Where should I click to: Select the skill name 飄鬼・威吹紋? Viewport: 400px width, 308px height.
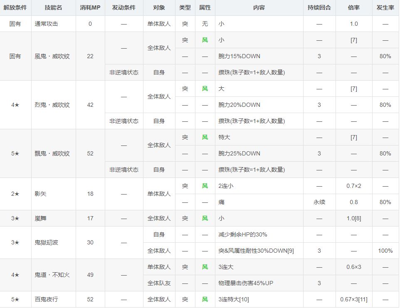pos(52,153)
